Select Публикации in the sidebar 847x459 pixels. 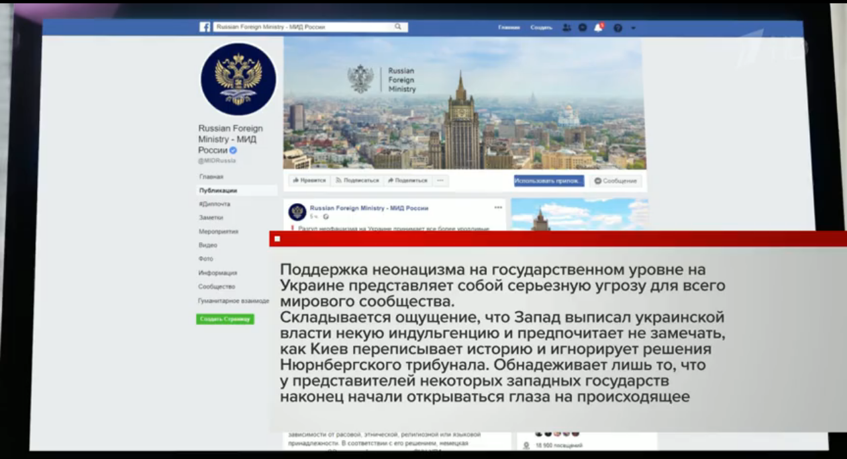236,190
